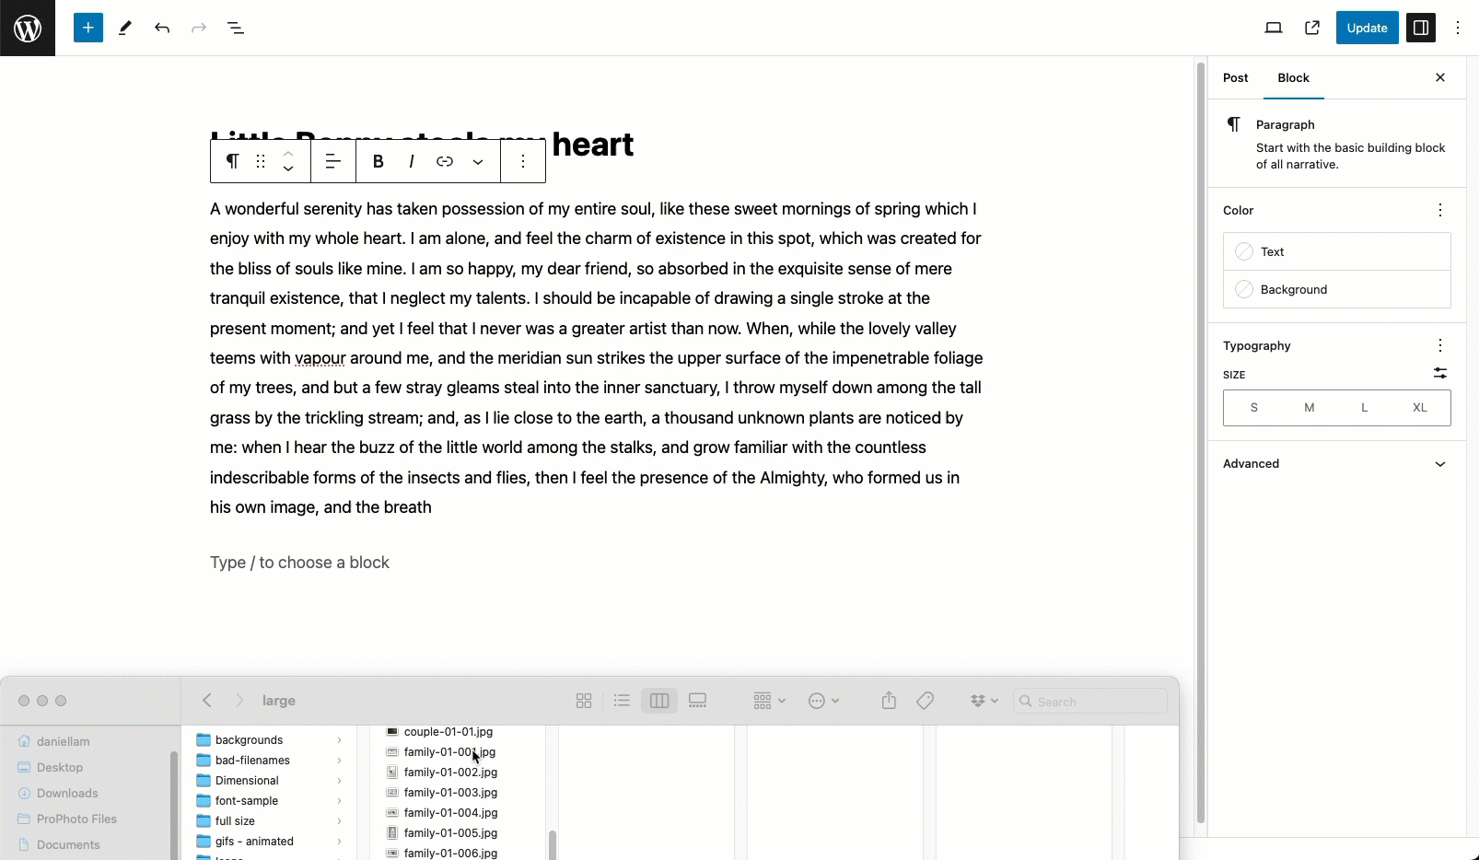Go back in the Finder window
Image resolution: width=1479 pixels, height=860 pixels.
(207, 701)
